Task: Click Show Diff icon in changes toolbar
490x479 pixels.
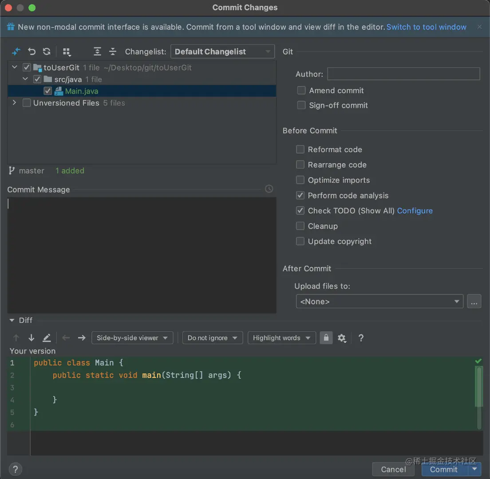Action: pyautogui.click(x=16, y=51)
